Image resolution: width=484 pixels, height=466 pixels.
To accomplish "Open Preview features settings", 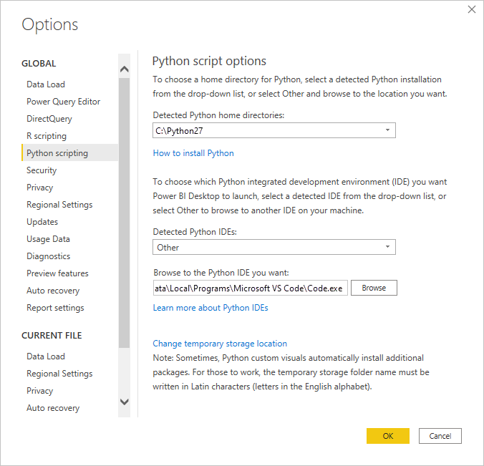I will (57, 273).
